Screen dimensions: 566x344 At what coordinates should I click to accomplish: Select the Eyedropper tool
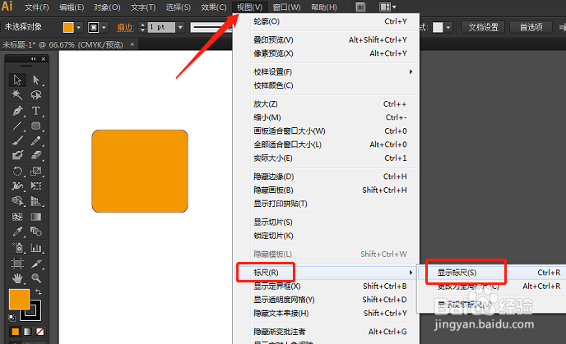[x=17, y=232]
